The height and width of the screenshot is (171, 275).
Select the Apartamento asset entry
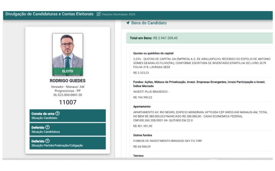pyautogui.click(x=201, y=116)
